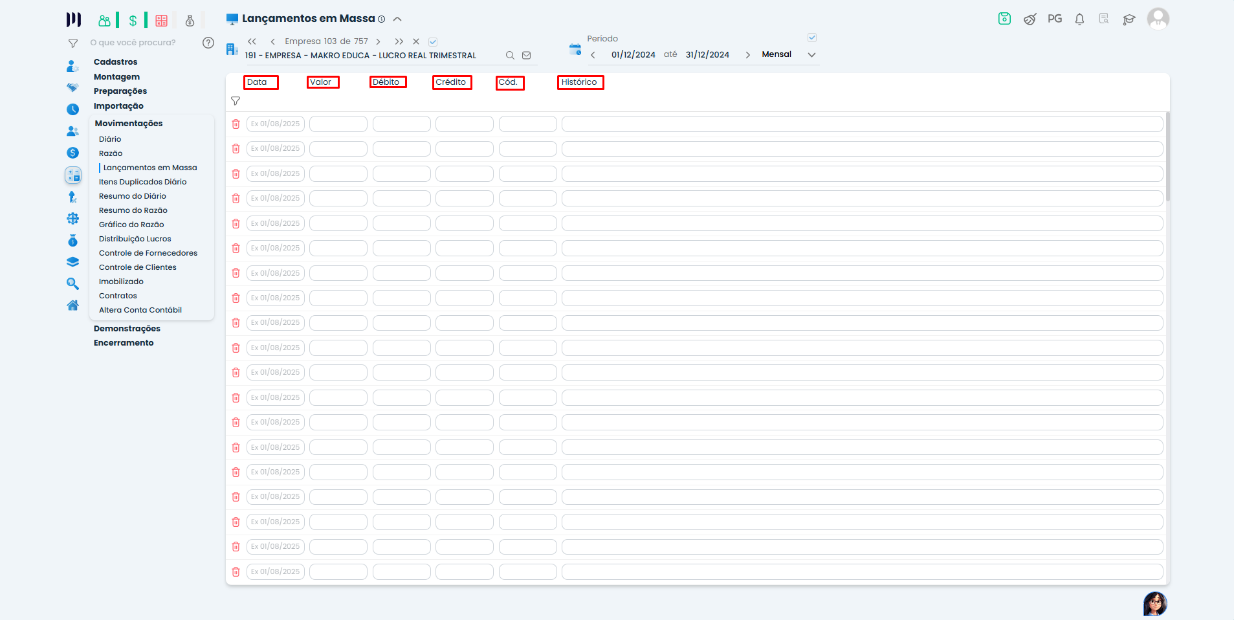This screenshot has height=620, width=1234.
Task: Go to the previous period
Action: point(593,55)
